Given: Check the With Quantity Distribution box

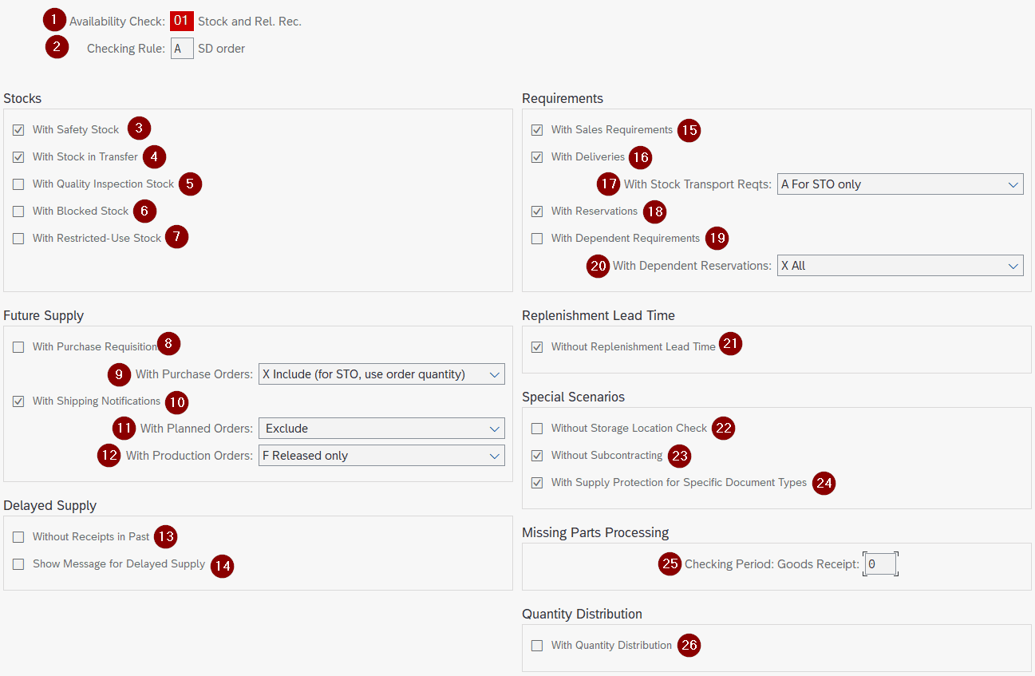Looking at the screenshot, I should click(537, 645).
